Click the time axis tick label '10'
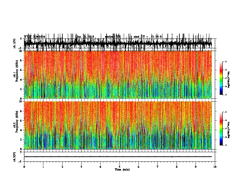The height and width of the screenshot is (187, 242). [x=215, y=167]
